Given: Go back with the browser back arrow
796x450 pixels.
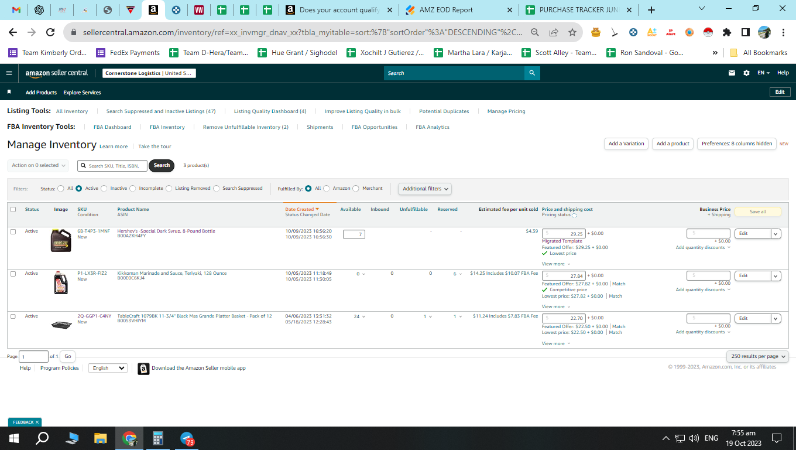Looking at the screenshot, I should click(x=13, y=33).
